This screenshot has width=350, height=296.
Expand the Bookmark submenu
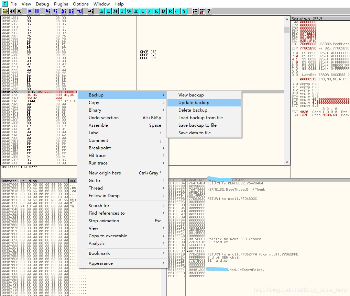[x=122, y=253]
